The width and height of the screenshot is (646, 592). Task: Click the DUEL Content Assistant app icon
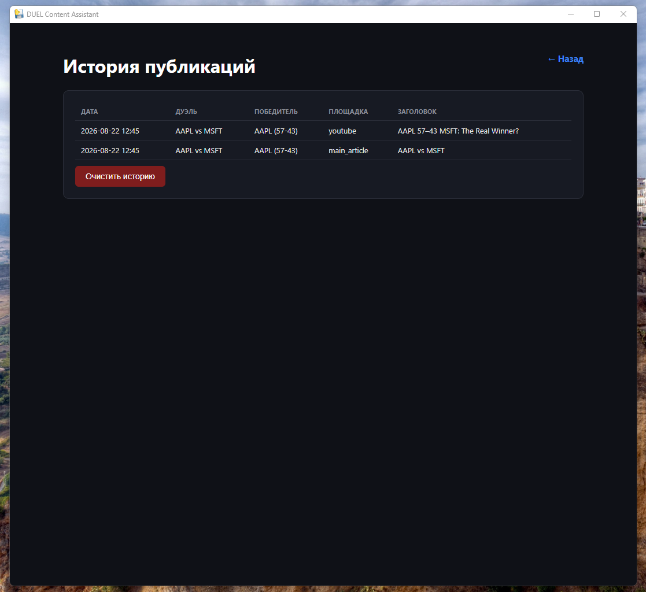point(19,14)
